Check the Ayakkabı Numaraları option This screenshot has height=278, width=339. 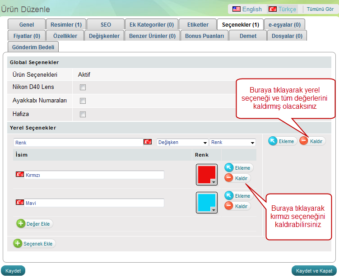point(83,101)
